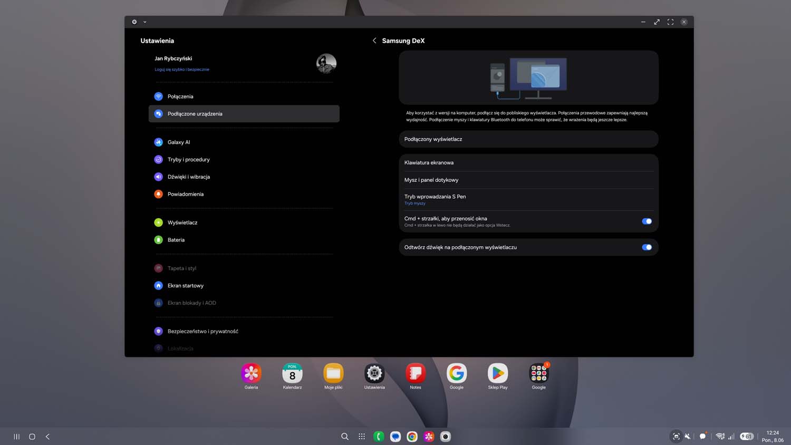The height and width of the screenshot is (445, 791).
Task: Launch Galeria from the desktop dock
Action: point(251,373)
